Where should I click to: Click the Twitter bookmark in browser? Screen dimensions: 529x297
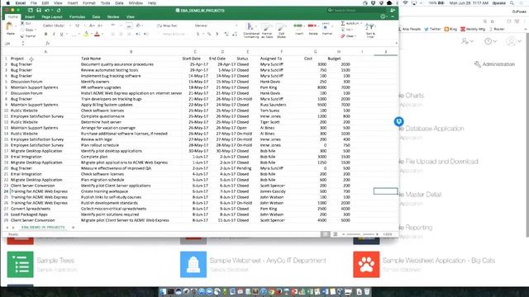tap(432, 29)
